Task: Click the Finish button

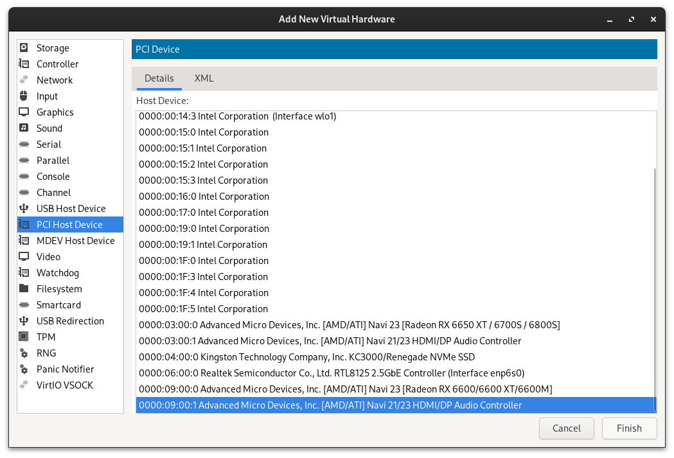Action: [629, 428]
